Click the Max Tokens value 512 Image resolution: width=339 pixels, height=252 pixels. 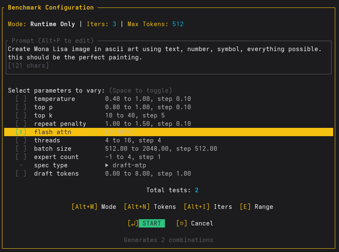(178, 24)
